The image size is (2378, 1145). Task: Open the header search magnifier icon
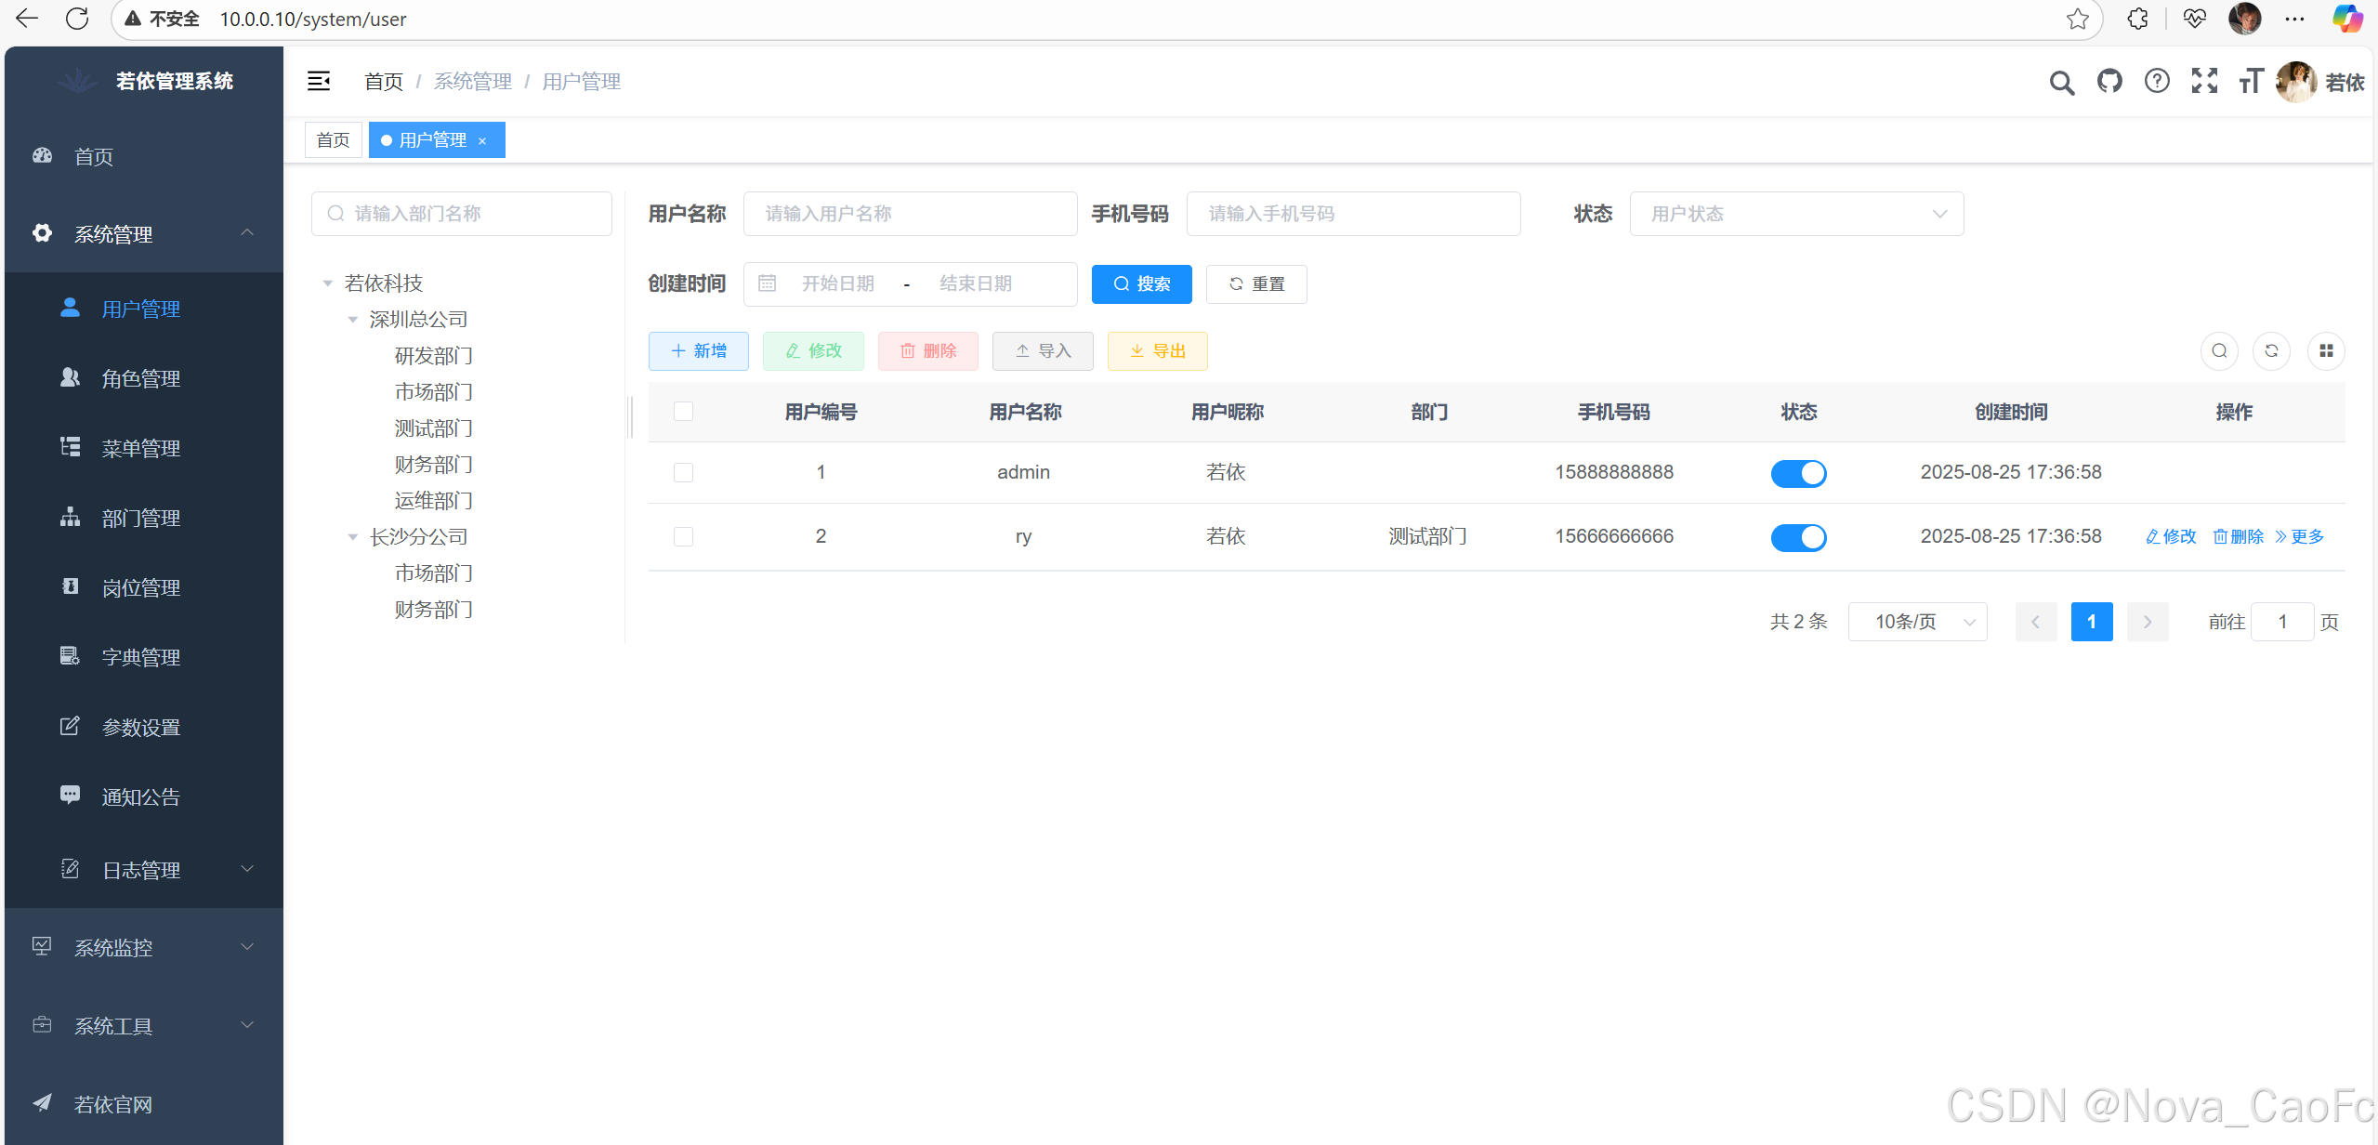(x=2061, y=83)
